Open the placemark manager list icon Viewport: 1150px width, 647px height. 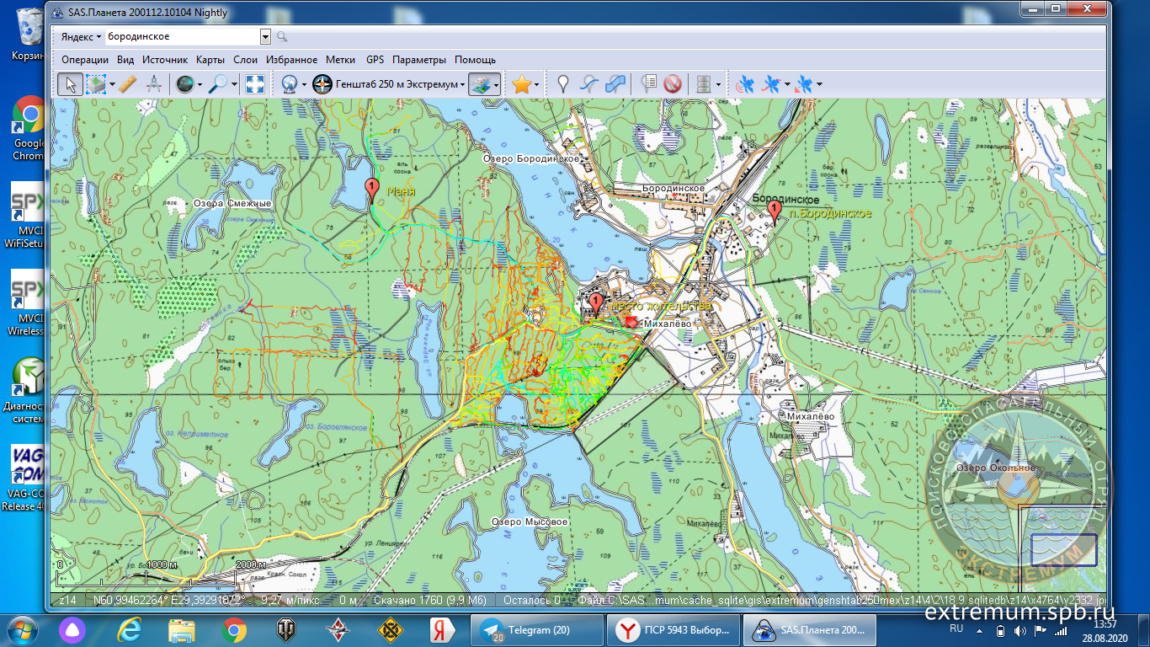648,84
